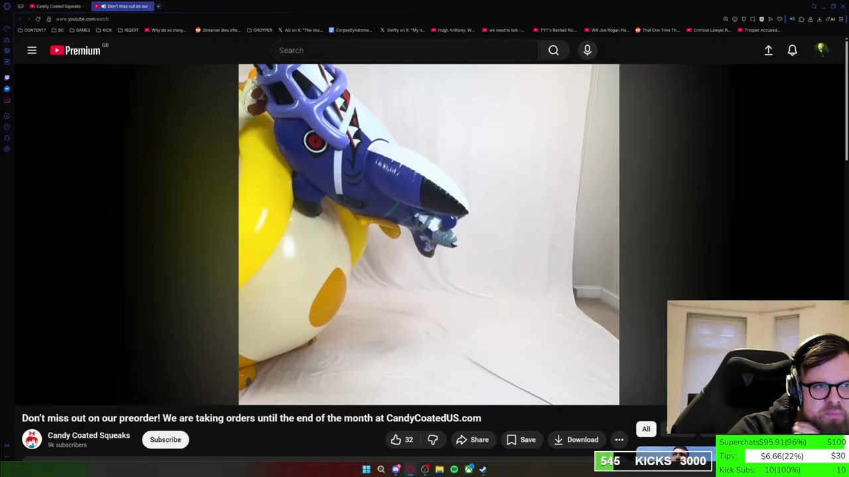Screen dimensions: 849x477
Task: Open the BC bookmarks folder
Action: (x=58, y=30)
